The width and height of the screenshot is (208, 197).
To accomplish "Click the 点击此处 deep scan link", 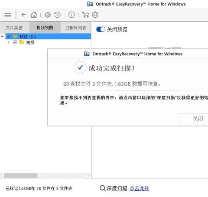I will (x=139, y=188).
